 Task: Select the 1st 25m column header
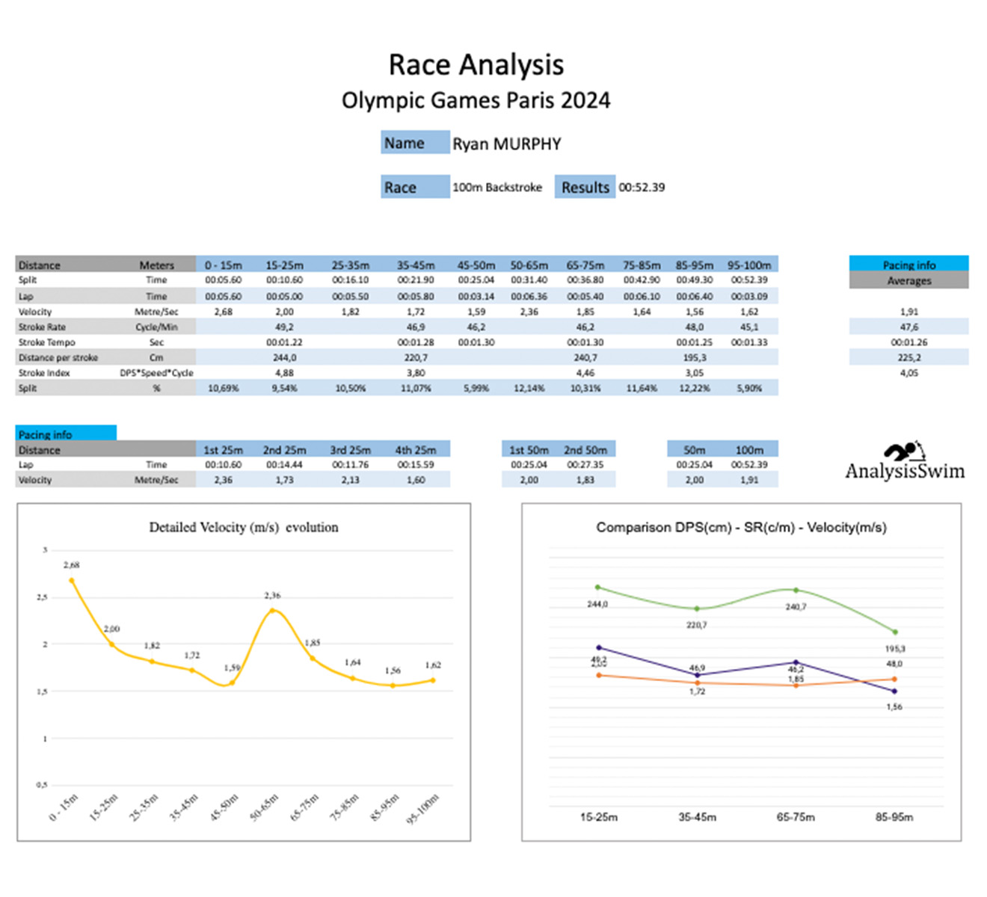click(224, 449)
